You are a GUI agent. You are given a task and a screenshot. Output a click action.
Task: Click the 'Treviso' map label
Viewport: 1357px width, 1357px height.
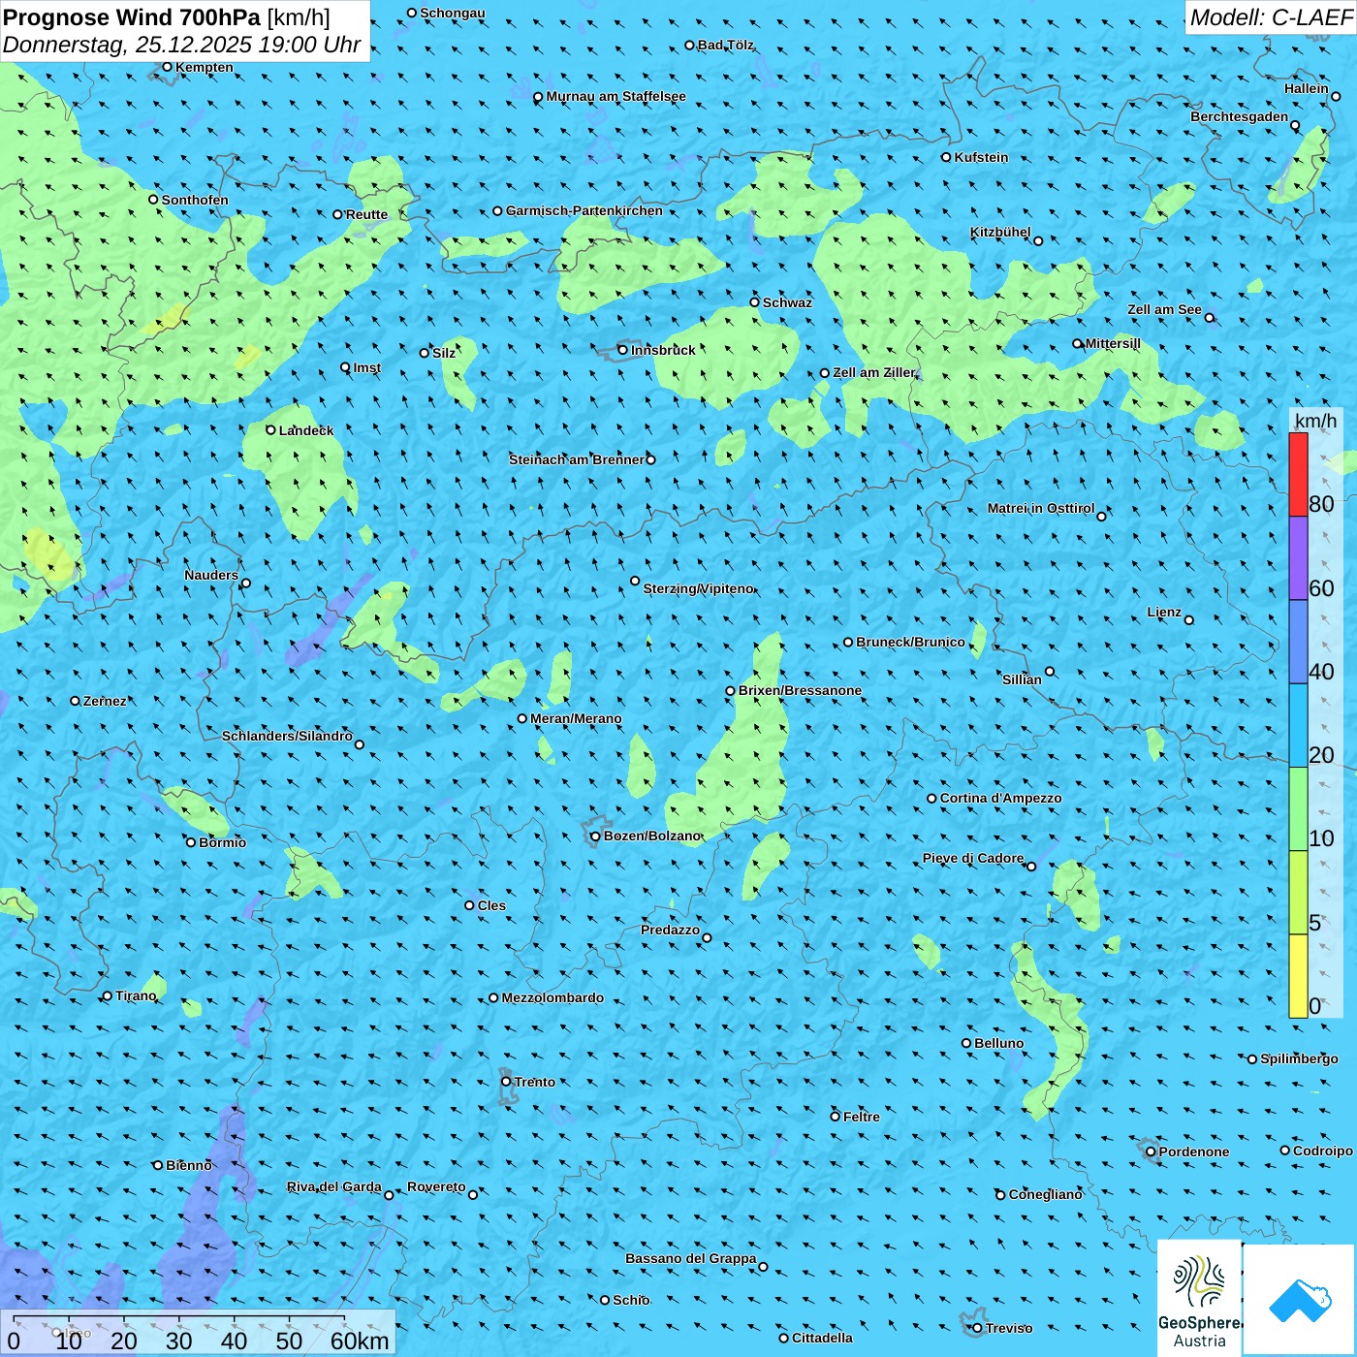pyautogui.click(x=1009, y=1328)
